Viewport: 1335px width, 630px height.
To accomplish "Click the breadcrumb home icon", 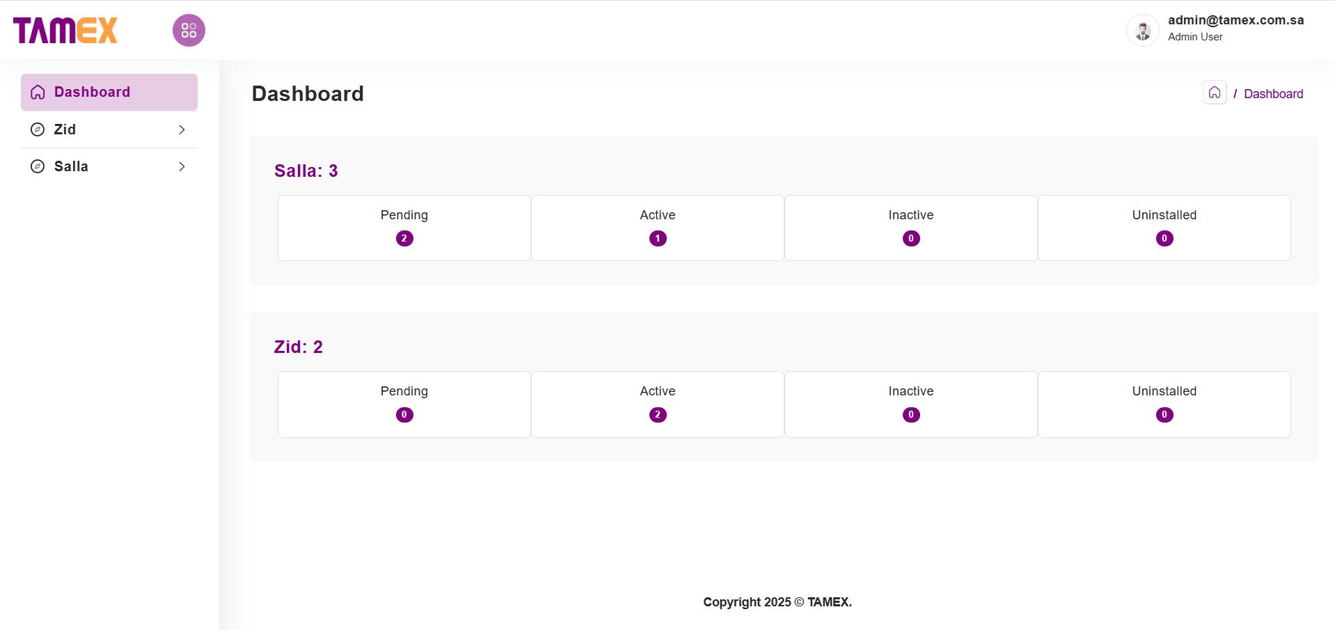I will tap(1215, 93).
